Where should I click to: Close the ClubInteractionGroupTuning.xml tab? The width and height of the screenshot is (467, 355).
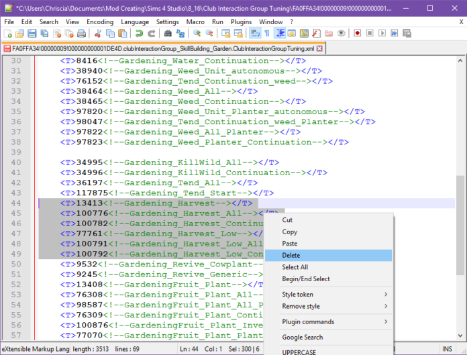click(319, 48)
